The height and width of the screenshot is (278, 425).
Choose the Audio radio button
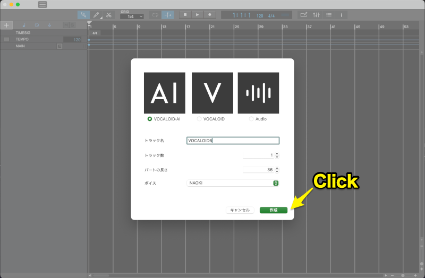[251, 119]
